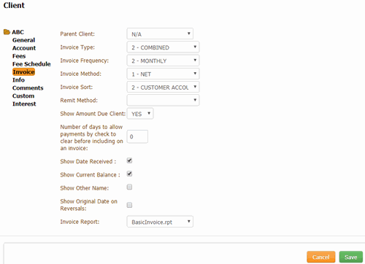Change the Invoice Frequency dropdown

click(x=163, y=61)
